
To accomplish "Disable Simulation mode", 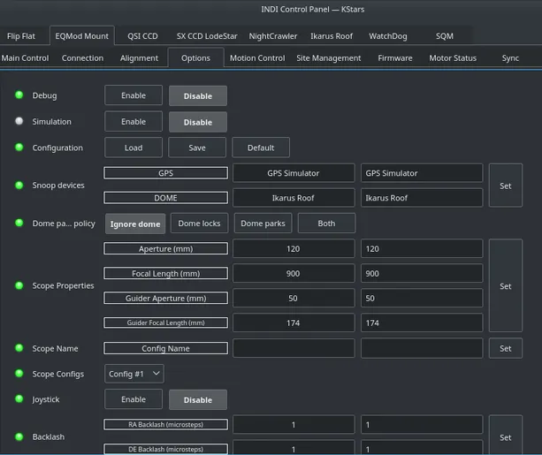I will [198, 122].
